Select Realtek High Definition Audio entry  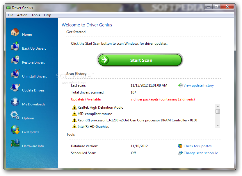(100, 107)
